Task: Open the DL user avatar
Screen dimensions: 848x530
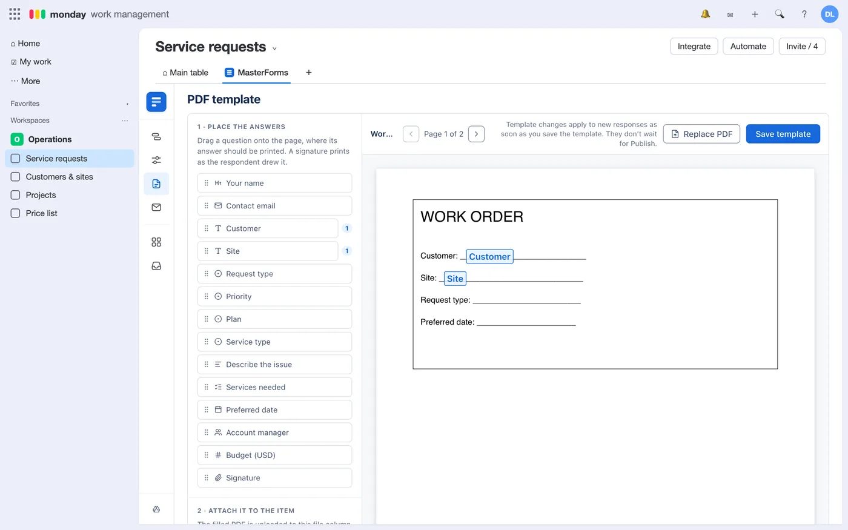Action: [829, 14]
